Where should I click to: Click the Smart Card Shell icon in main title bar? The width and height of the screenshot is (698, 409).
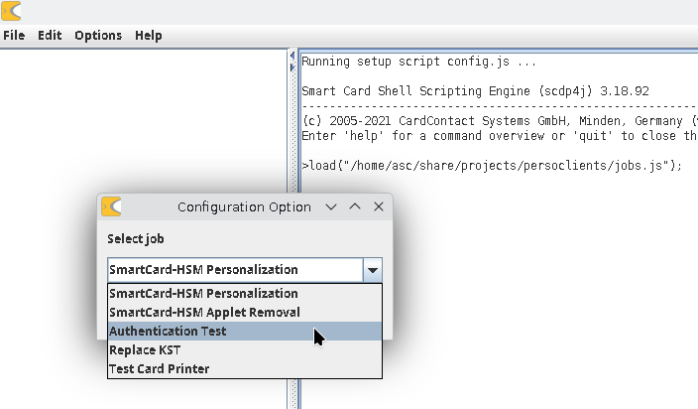click(11, 11)
